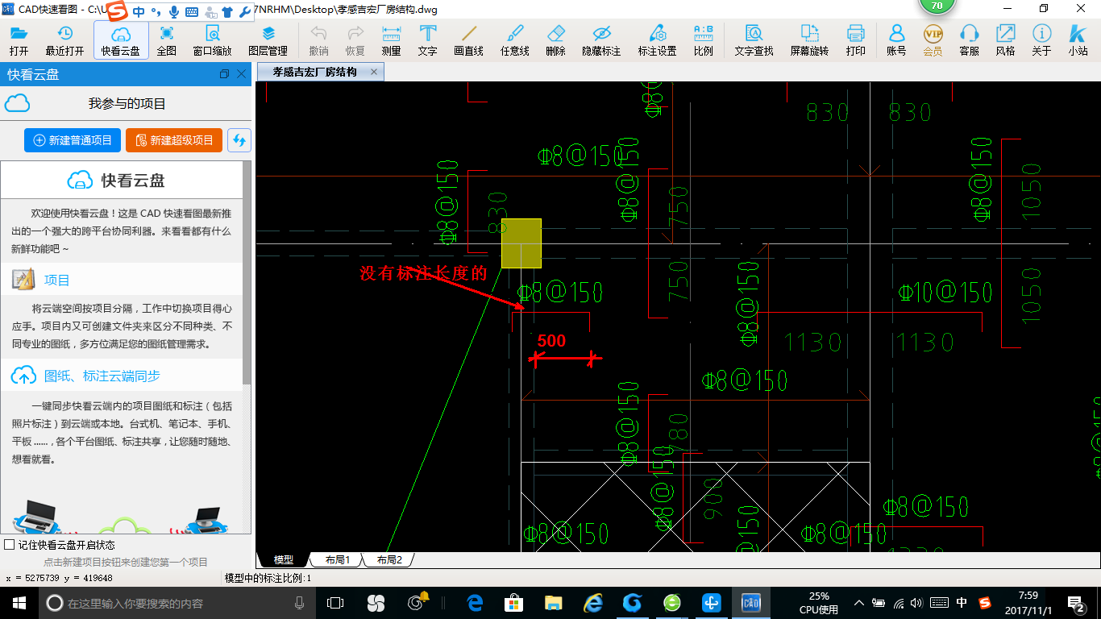Viewport: 1101px width, 619px height.
Task: Click the 图纸、标注云端同步 section heading
Action: [102, 376]
